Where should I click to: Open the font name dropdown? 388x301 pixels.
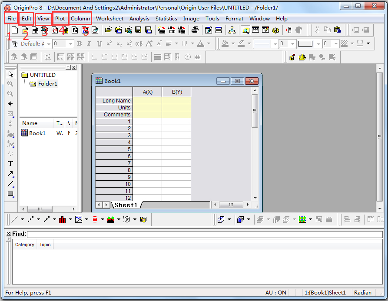[x=49, y=43]
